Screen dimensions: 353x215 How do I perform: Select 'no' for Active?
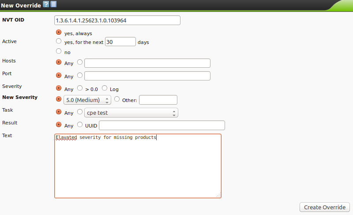[x=59, y=51]
